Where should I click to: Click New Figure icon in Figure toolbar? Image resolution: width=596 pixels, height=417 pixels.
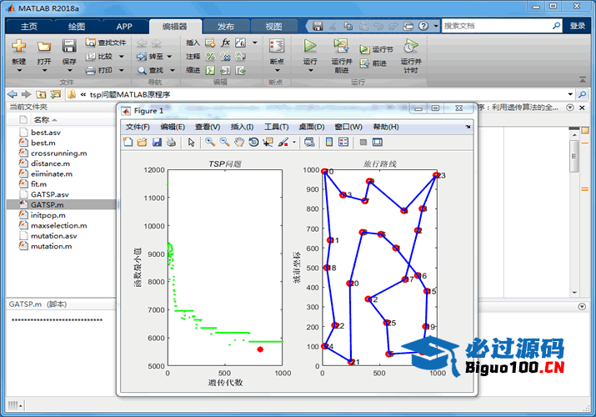click(128, 142)
